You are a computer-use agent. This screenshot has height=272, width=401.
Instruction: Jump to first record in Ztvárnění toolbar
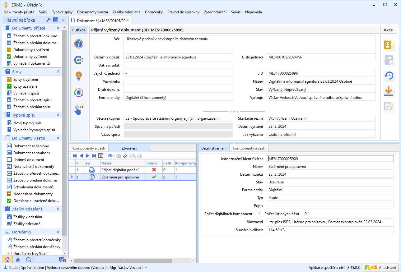click(x=75, y=156)
